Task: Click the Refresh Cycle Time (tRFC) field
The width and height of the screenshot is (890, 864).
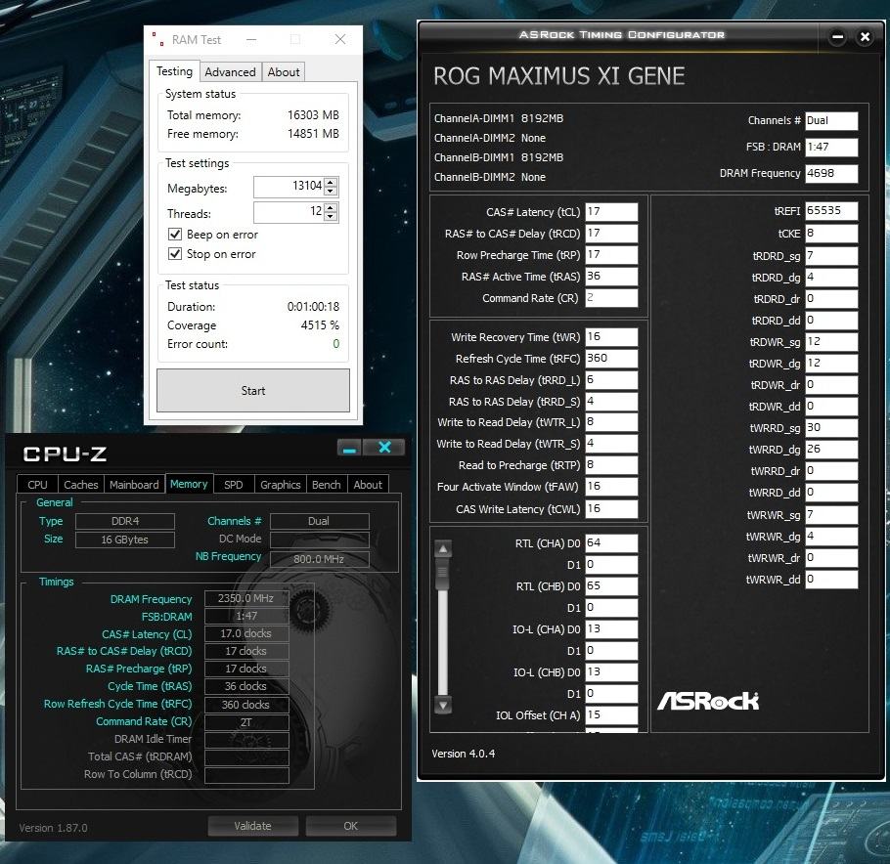Action: 611,359
